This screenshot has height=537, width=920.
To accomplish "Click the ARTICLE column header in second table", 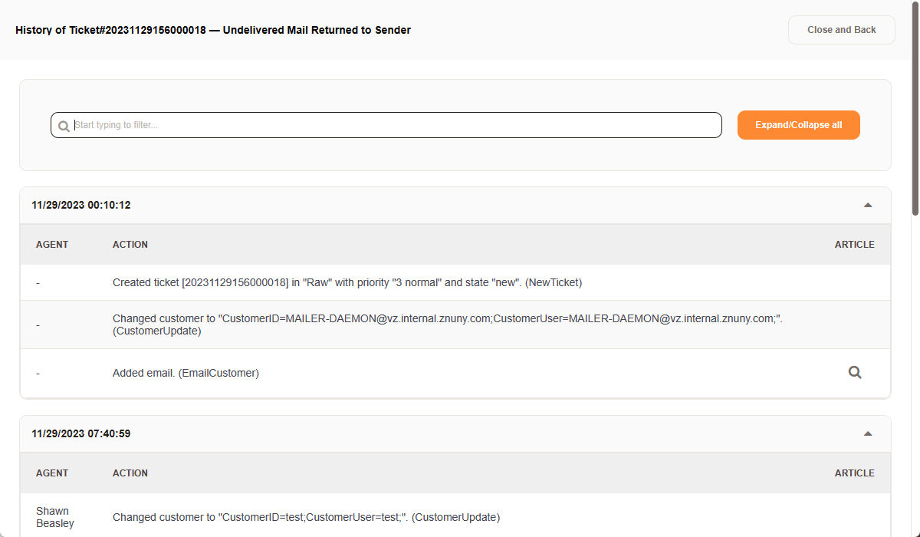I will 854,473.
